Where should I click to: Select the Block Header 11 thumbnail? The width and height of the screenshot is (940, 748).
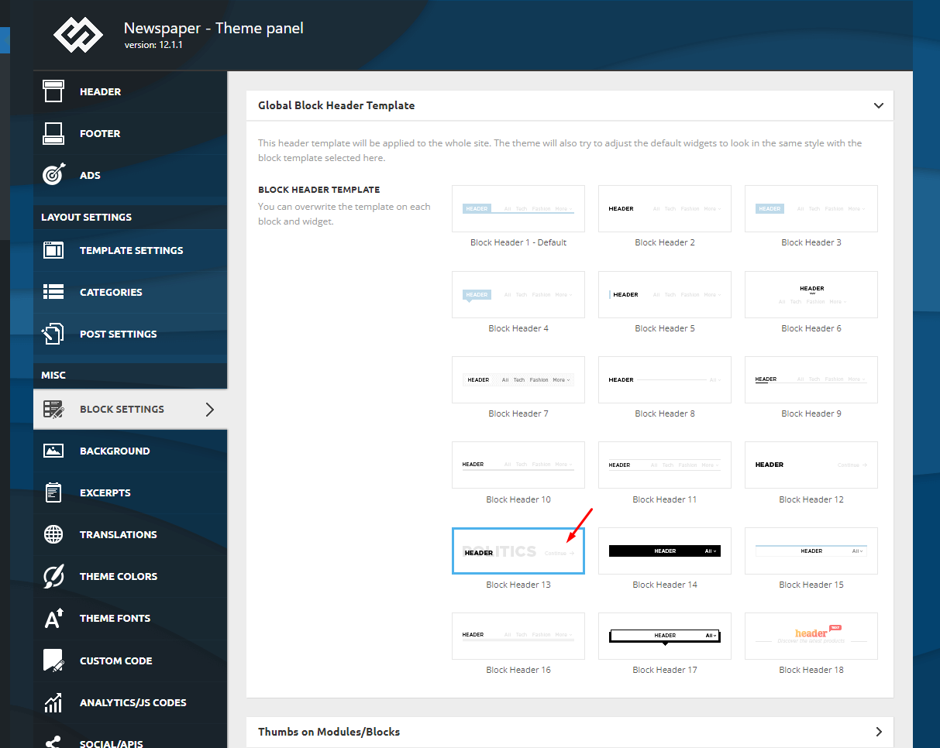point(665,465)
